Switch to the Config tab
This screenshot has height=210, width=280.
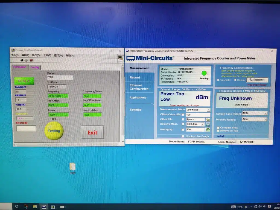tap(35, 67)
